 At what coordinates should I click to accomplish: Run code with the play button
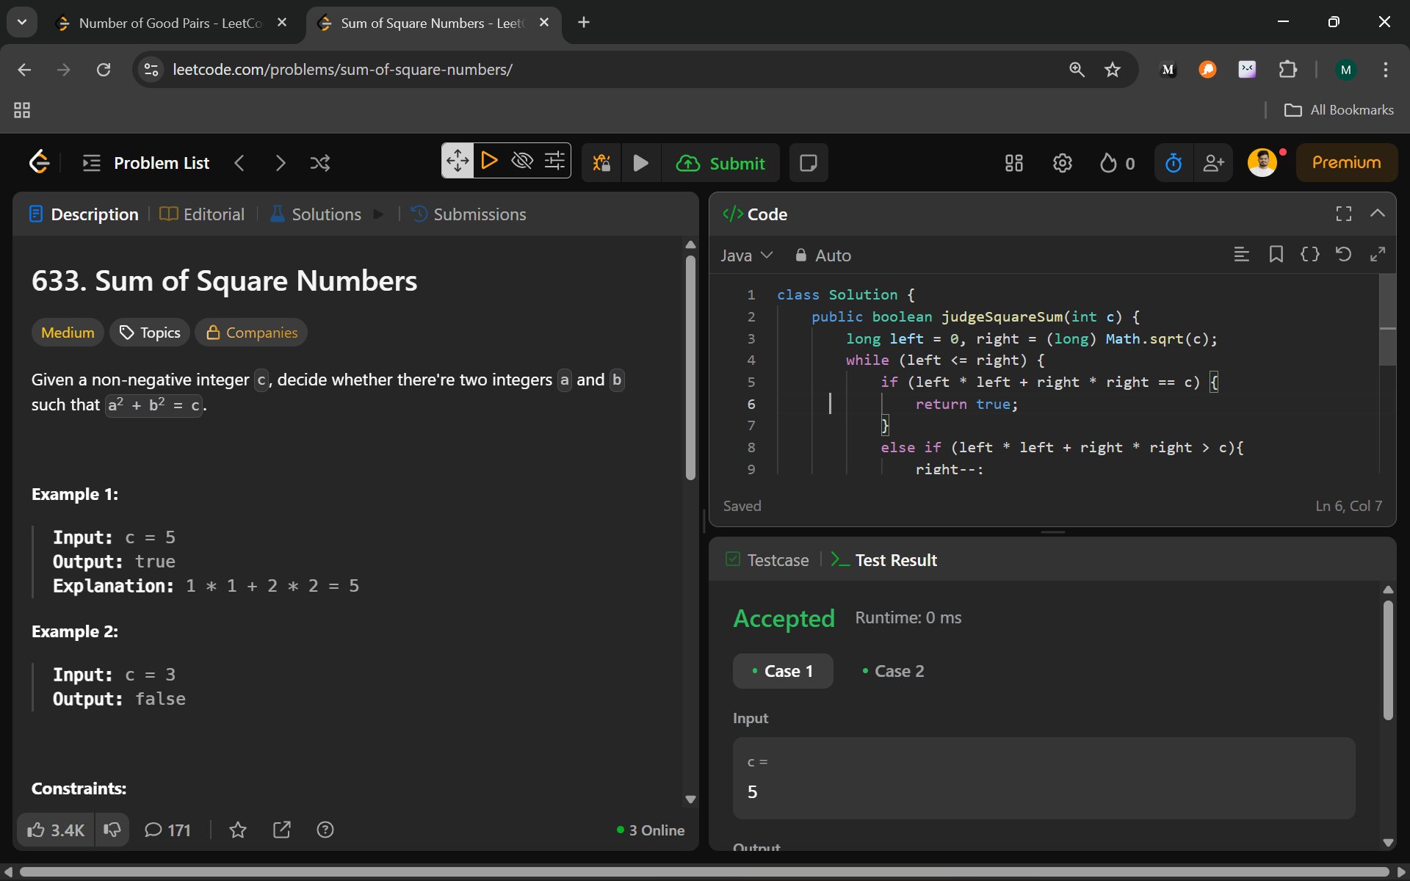pyautogui.click(x=640, y=163)
